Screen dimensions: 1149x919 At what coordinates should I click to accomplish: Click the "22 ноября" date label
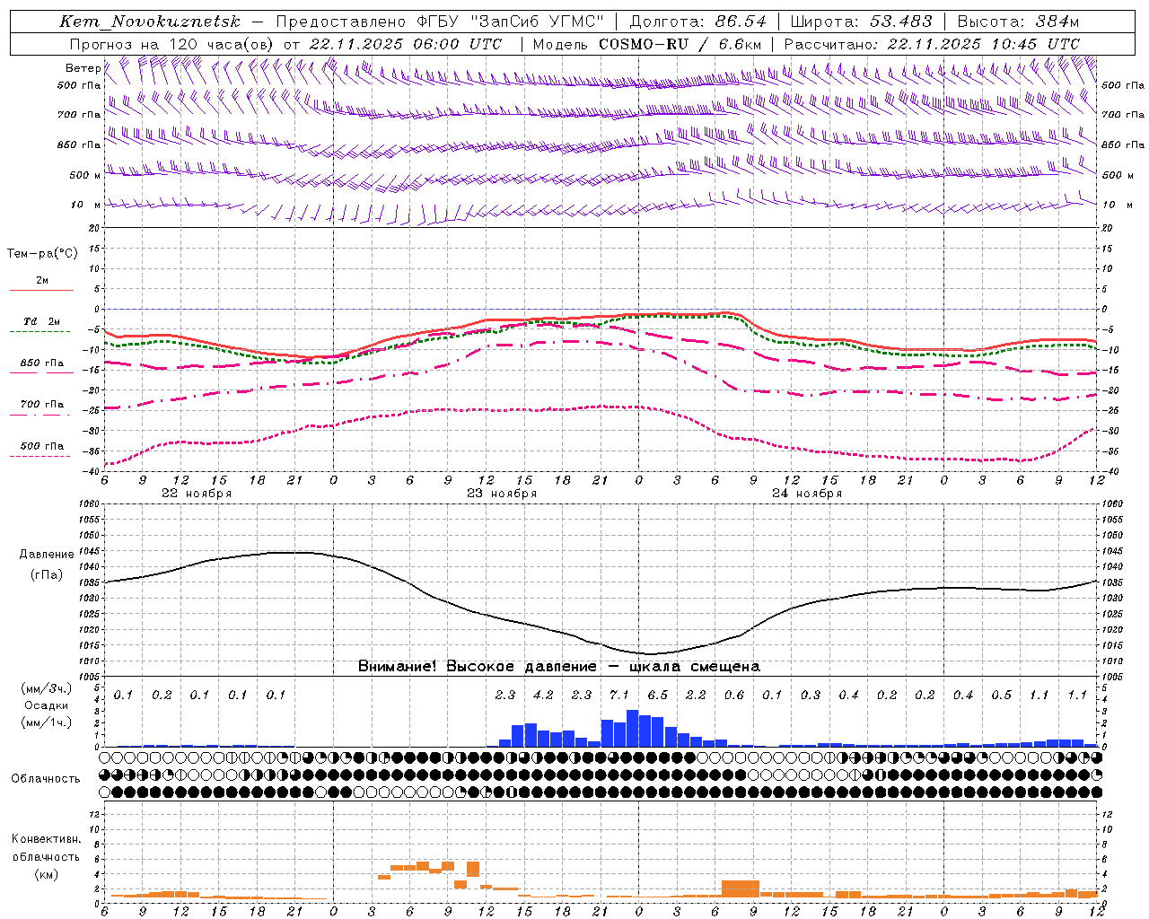[197, 494]
